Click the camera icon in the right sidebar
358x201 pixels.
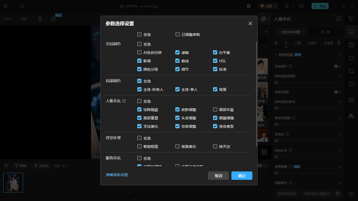[x=351, y=100]
